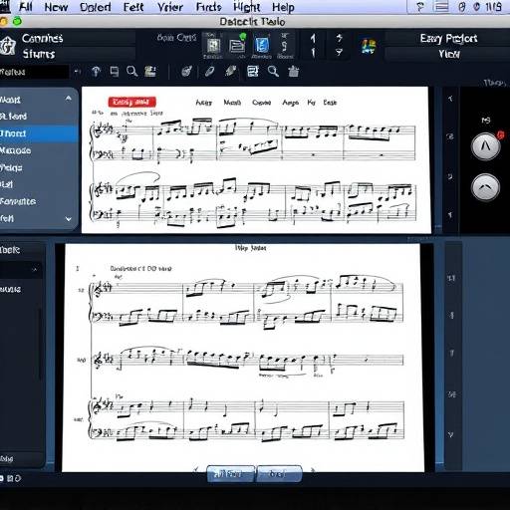Click the next-page arrow right of the bottom buttons

pos(312,469)
